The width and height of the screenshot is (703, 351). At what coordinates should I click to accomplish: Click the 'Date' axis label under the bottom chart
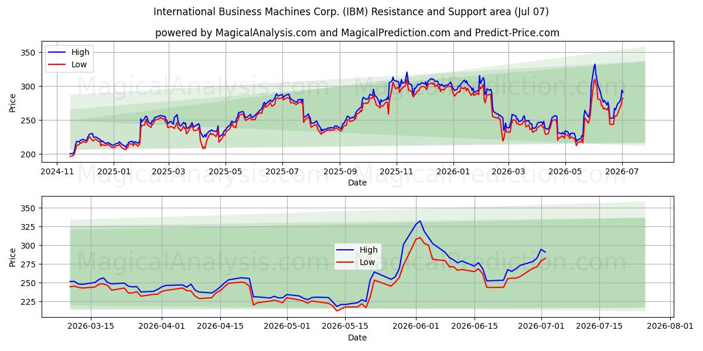point(357,338)
